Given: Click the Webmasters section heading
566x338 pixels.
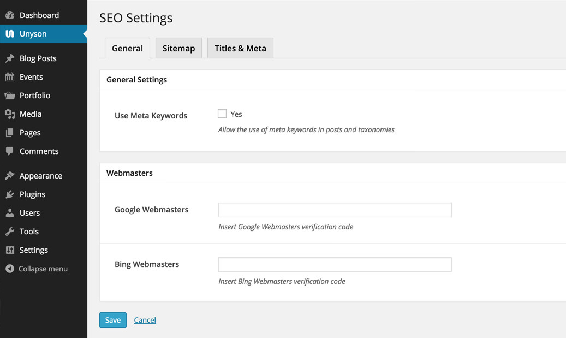Looking at the screenshot, I should 129,173.
